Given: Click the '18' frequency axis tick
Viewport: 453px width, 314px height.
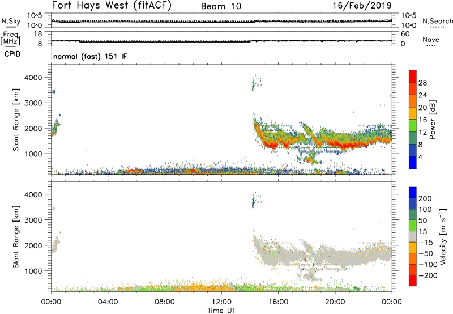Looking at the screenshot, I should click(x=38, y=34).
